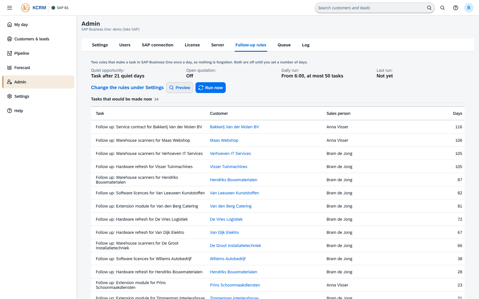Open the Visser Tuinmachines customer link

click(228, 167)
